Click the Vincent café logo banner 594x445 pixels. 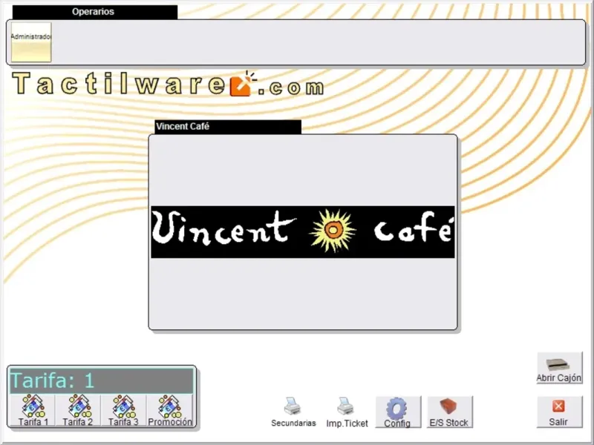coord(303,232)
